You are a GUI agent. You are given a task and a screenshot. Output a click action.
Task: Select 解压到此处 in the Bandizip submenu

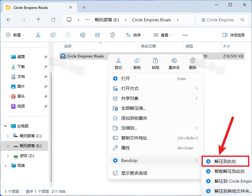(225, 161)
